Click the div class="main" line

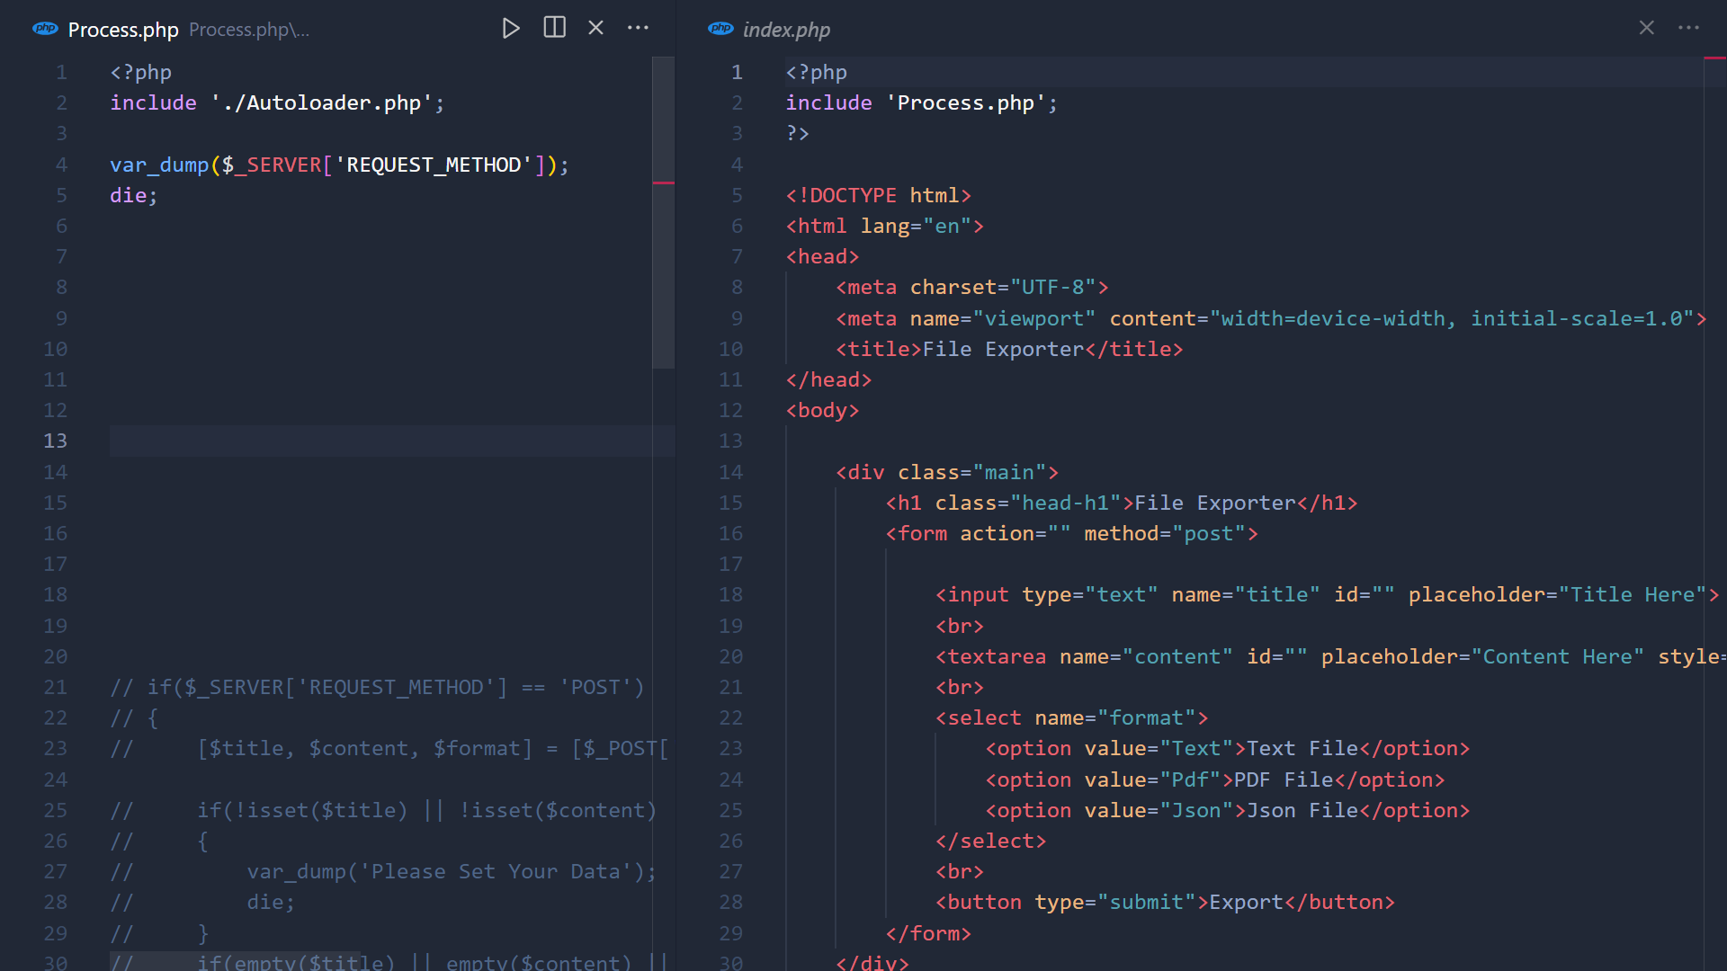[x=947, y=472]
